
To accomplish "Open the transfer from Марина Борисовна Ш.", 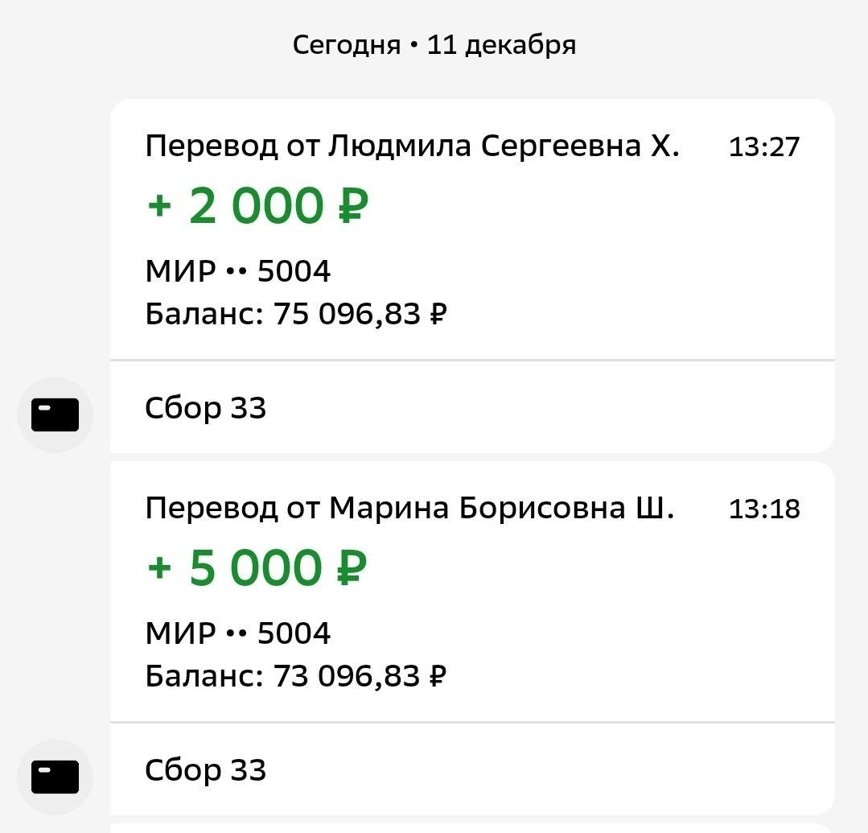I will point(409,509).
